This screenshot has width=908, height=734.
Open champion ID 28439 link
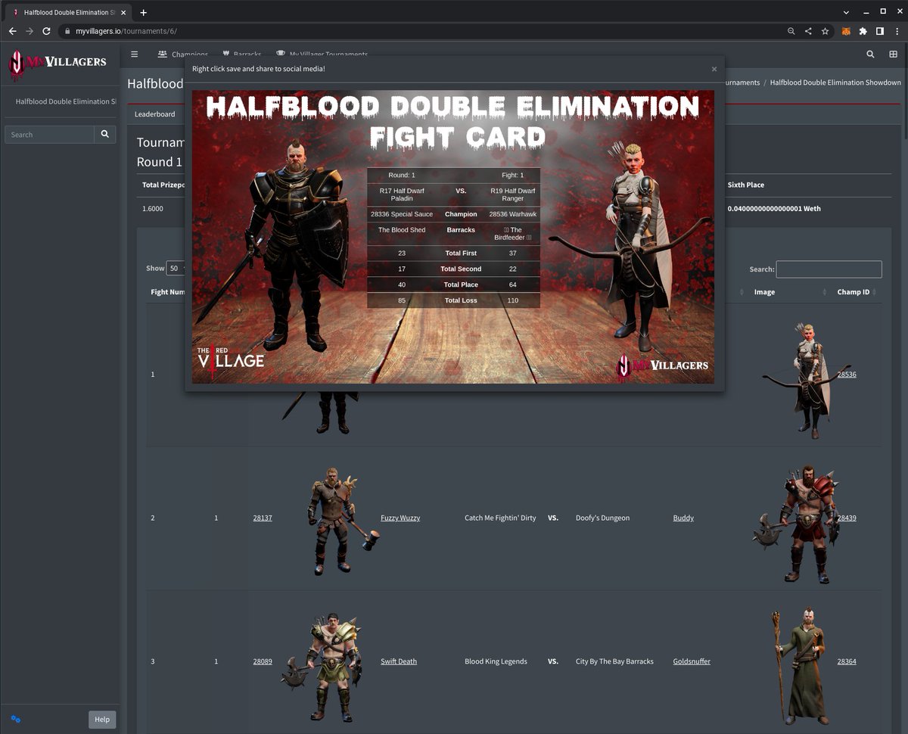click(847, 518)
